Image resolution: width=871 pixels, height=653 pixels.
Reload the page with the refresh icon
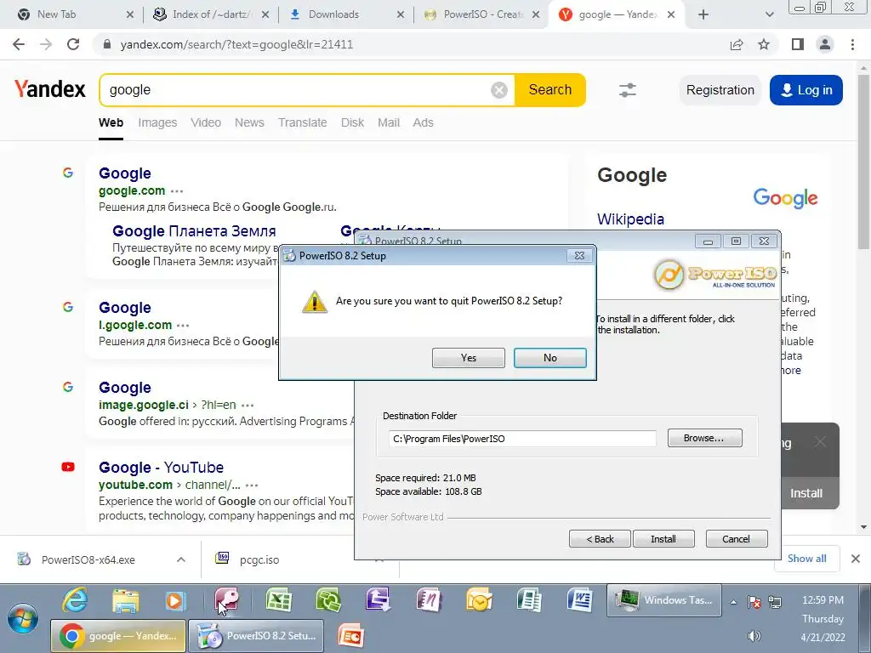[x=73, y=44]
